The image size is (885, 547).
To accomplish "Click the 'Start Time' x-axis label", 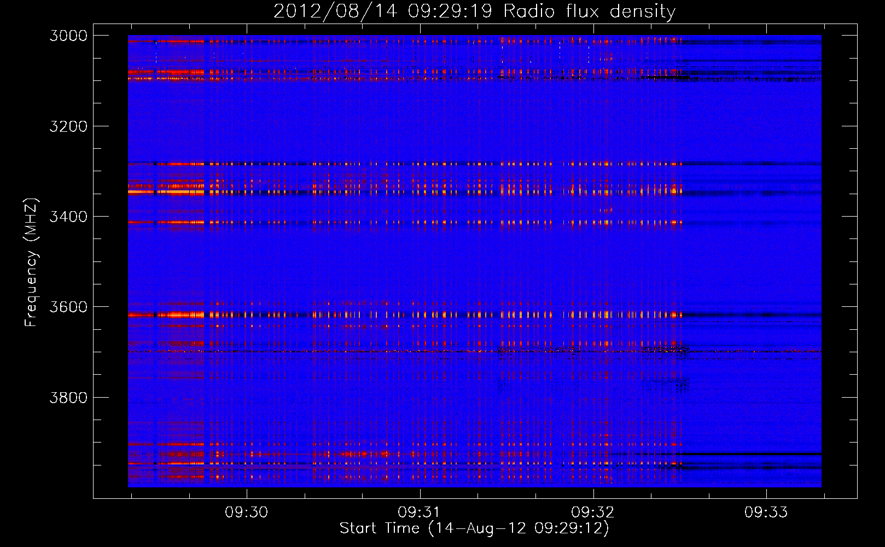I will [474, 528].
